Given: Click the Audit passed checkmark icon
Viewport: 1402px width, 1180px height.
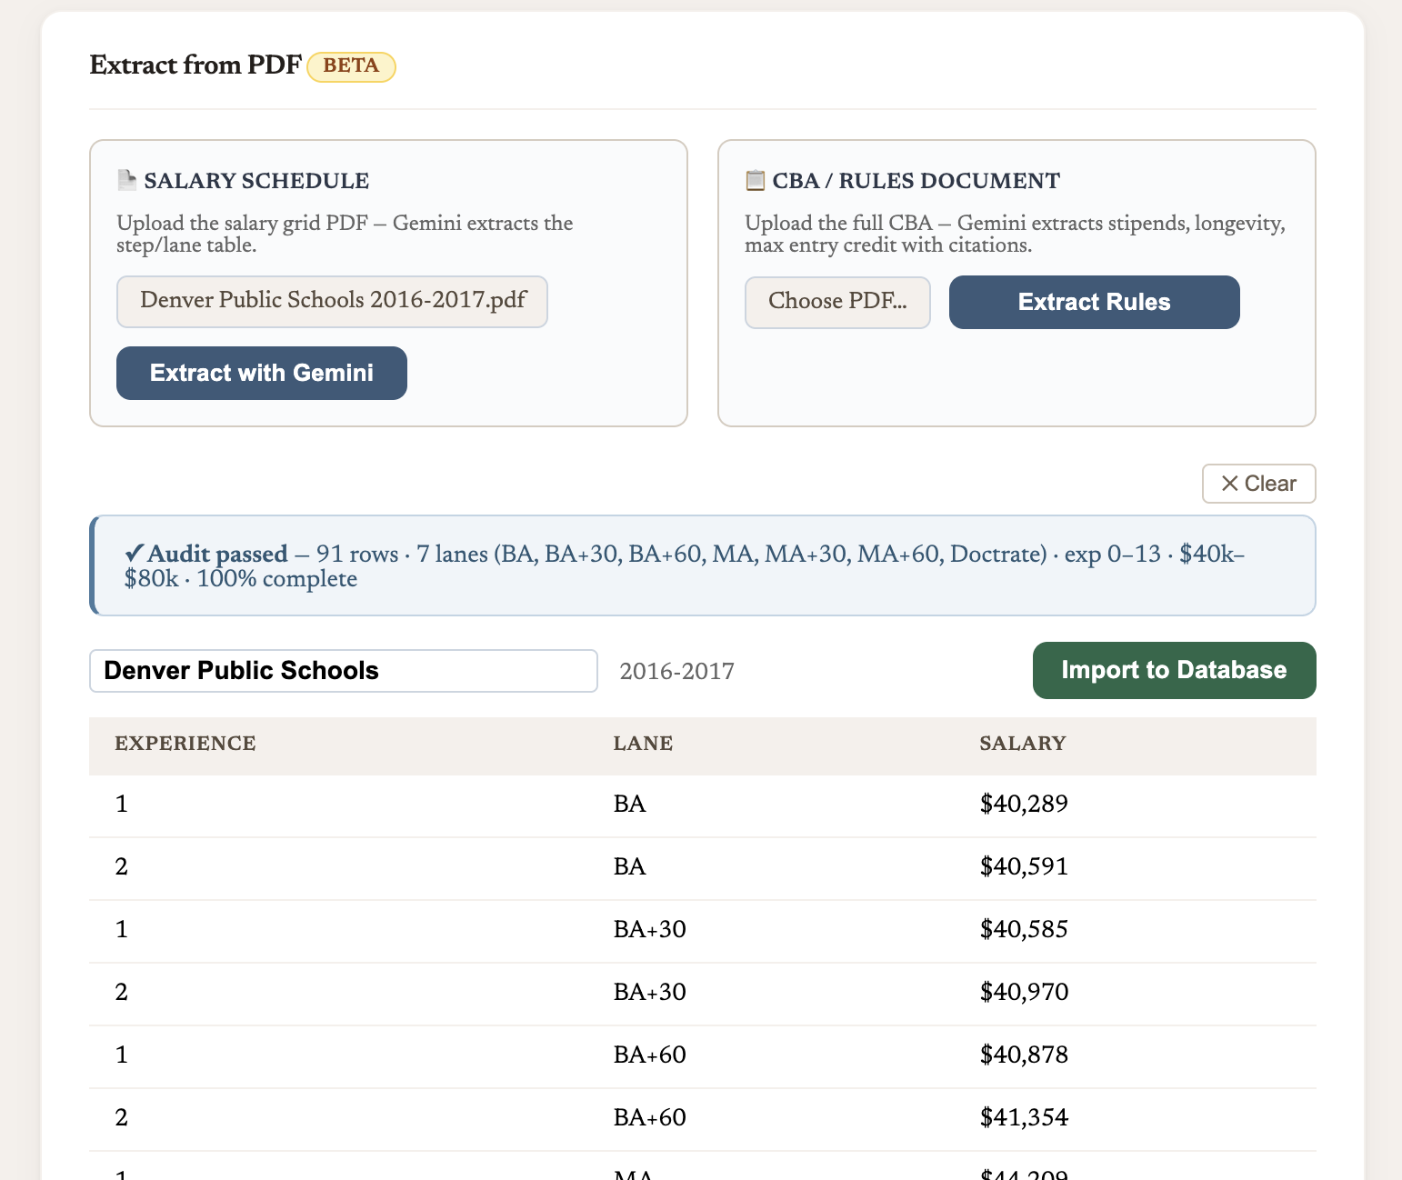Looking at the screenshot, I should click(135, 553).
